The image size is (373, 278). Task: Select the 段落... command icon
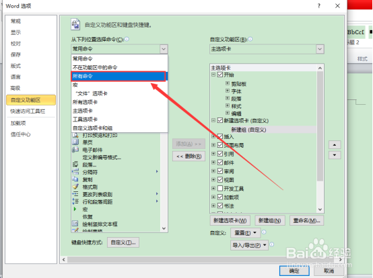[x=75, y=165]
